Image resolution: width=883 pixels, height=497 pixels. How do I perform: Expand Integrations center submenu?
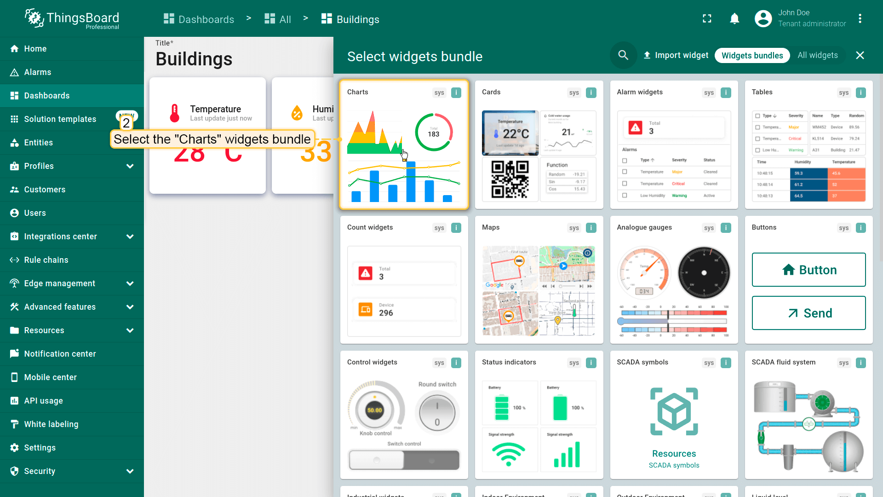tap(130, 237)
